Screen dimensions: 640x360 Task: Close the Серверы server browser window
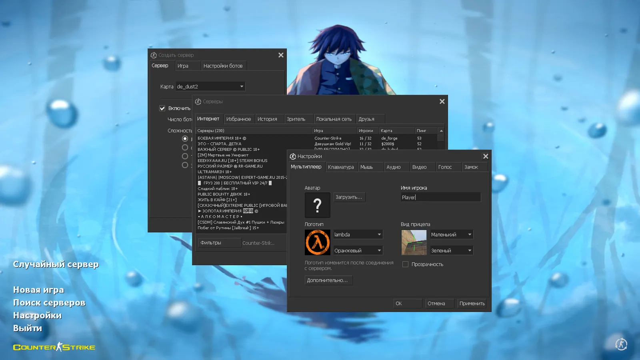tap(442, 102)
